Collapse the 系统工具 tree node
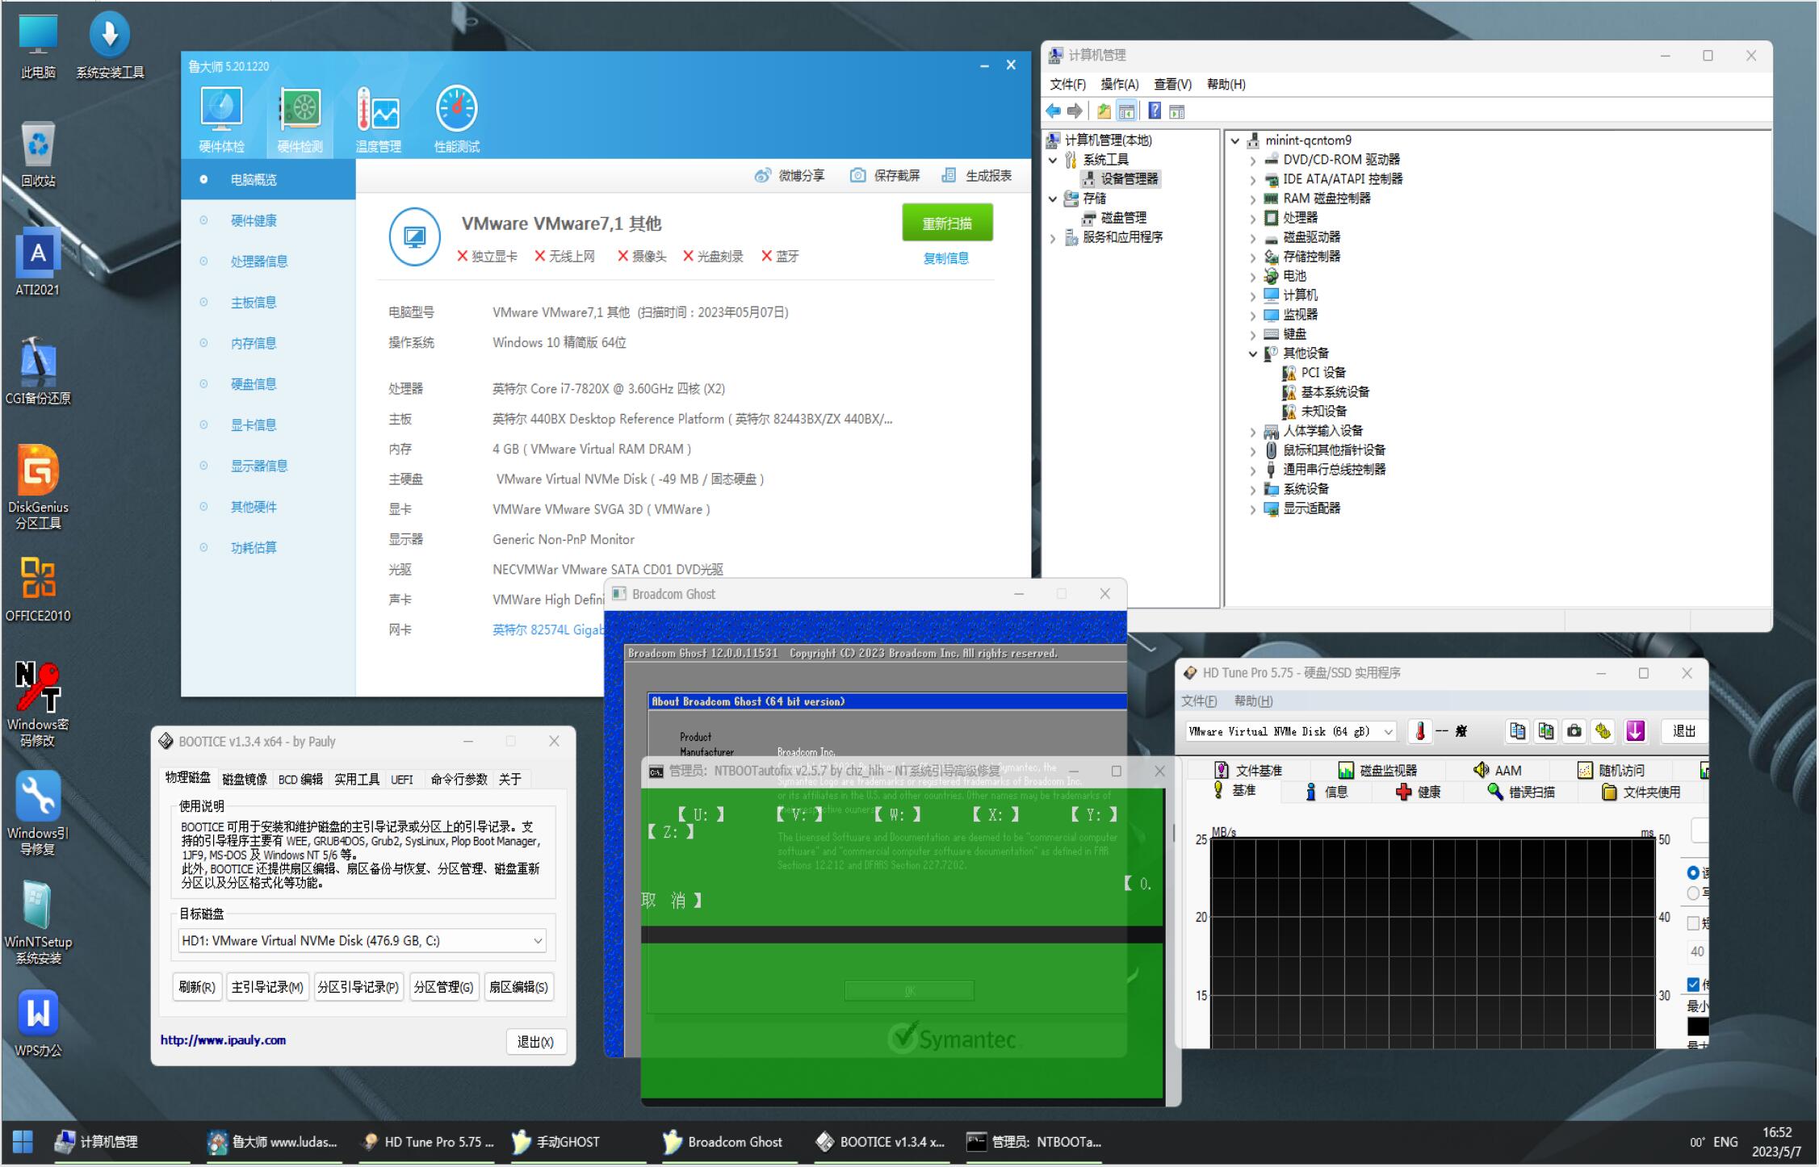Image resolution: width=1819 pixels, height=1167 pixels. 1053,160
